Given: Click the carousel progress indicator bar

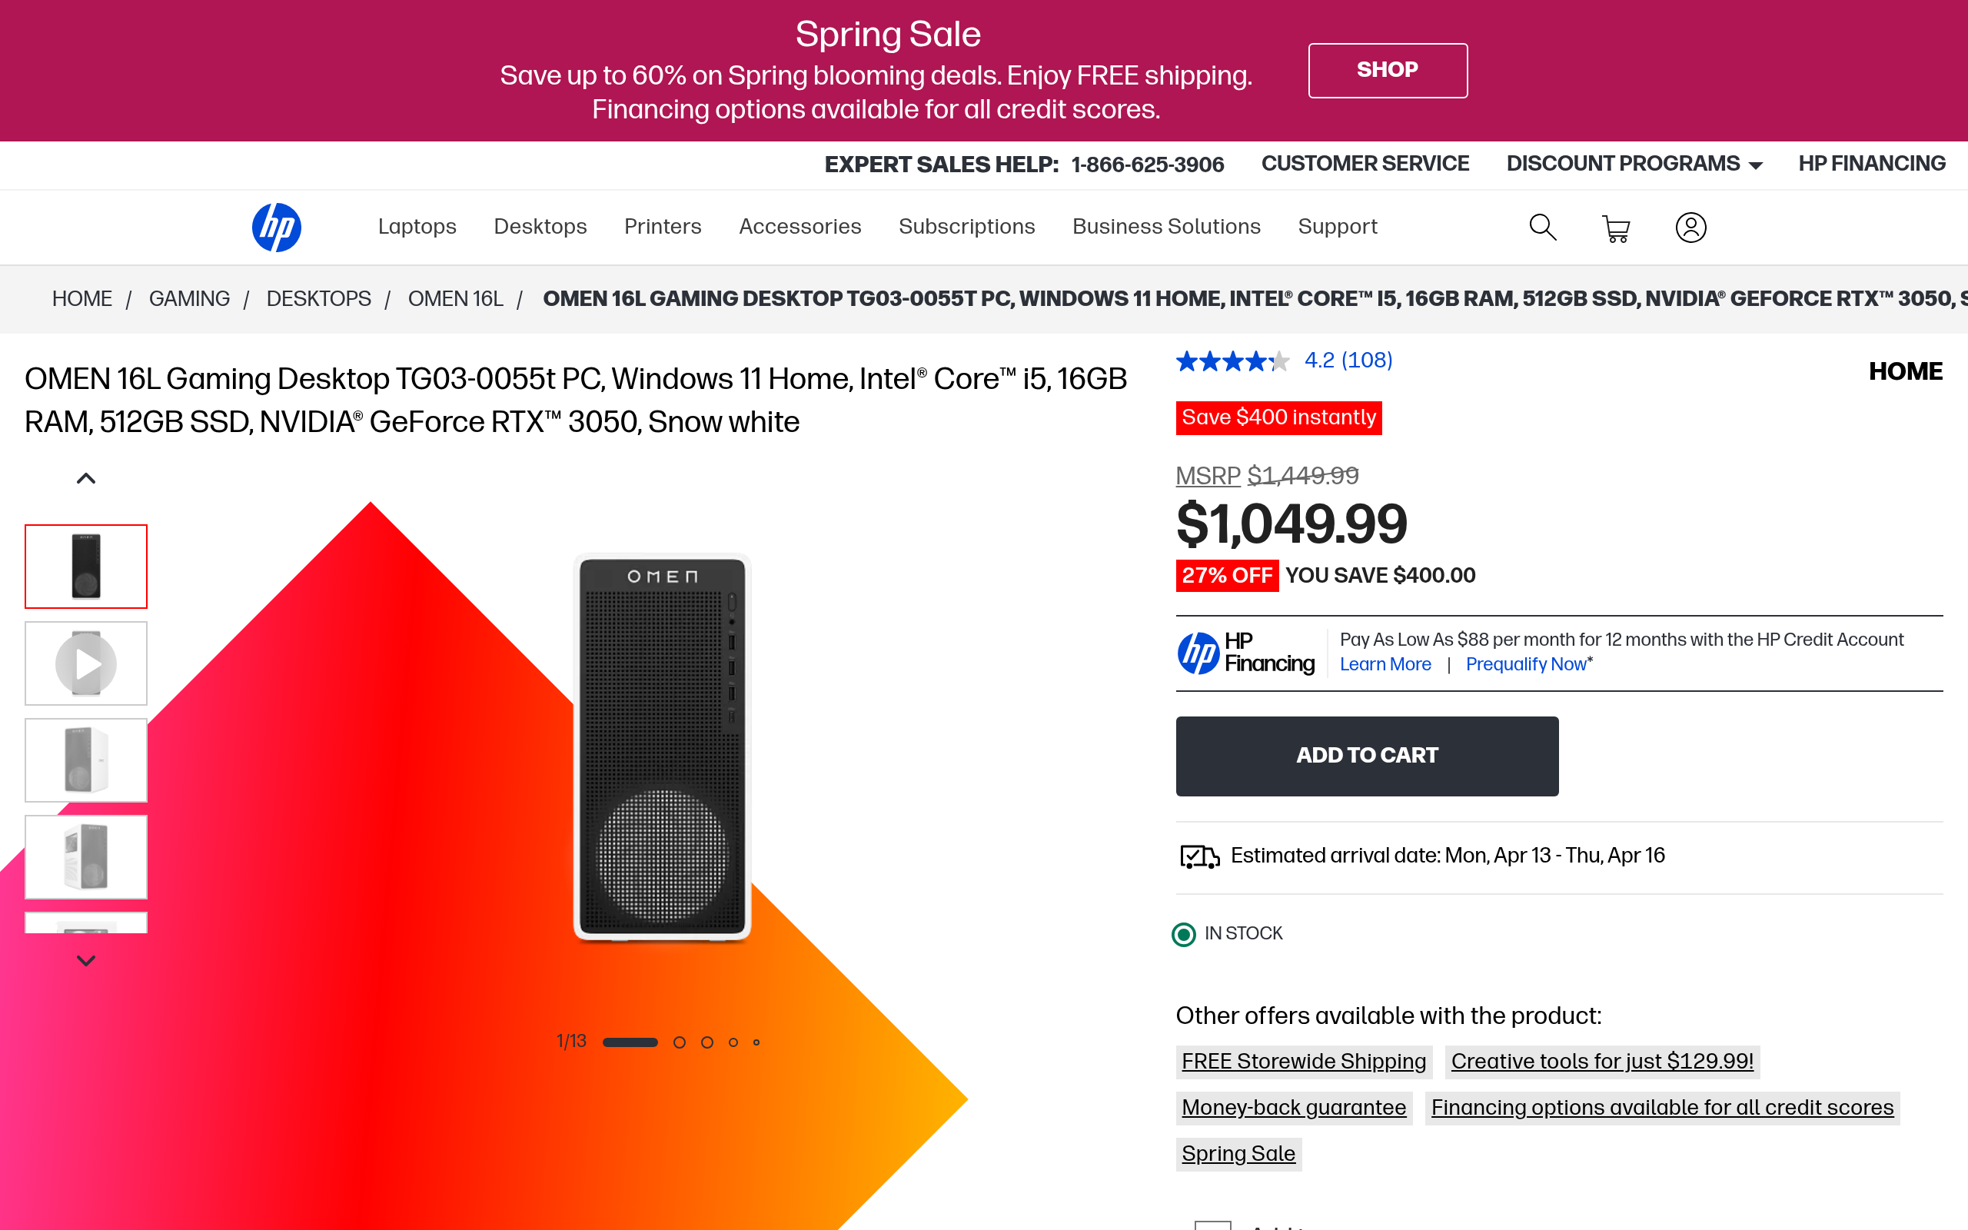Looking at the screenshot, I should coord(630,1041).
